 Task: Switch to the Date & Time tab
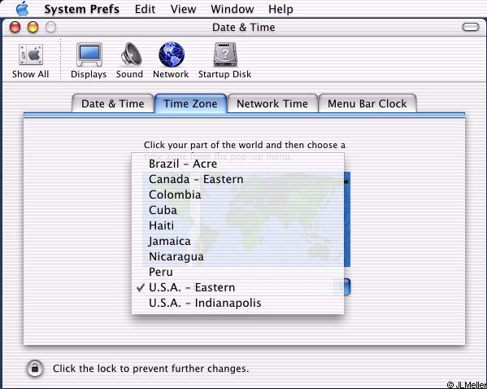point(113,103)
